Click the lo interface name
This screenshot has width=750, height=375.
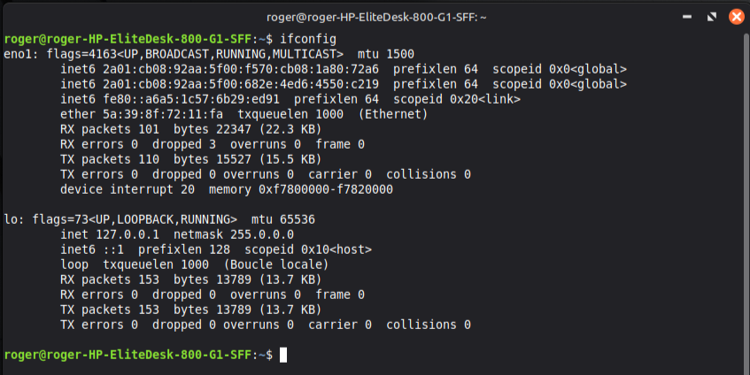pyautogui.click(x=11, y=219)
